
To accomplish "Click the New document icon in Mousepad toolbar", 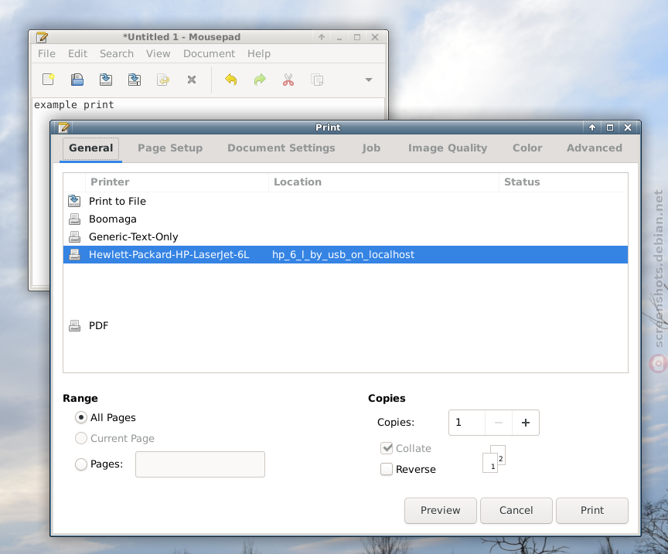I will coord(49,80).
